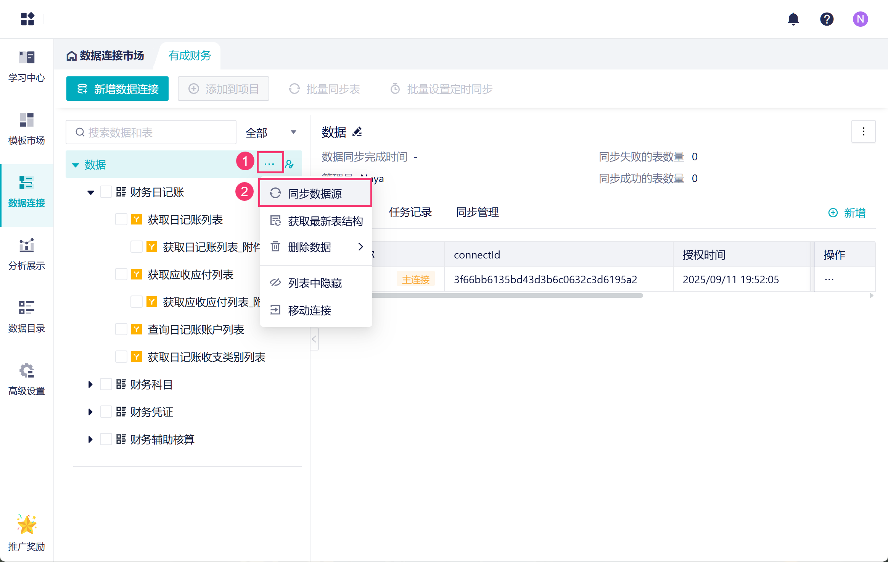
Task: Tick checkbox for 查询日记账账户列表
Action: pos(121,329)
